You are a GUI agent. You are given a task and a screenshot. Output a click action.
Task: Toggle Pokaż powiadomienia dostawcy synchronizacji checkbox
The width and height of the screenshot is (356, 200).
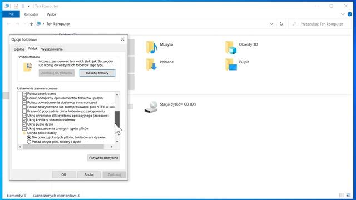(x=24, y=102)
